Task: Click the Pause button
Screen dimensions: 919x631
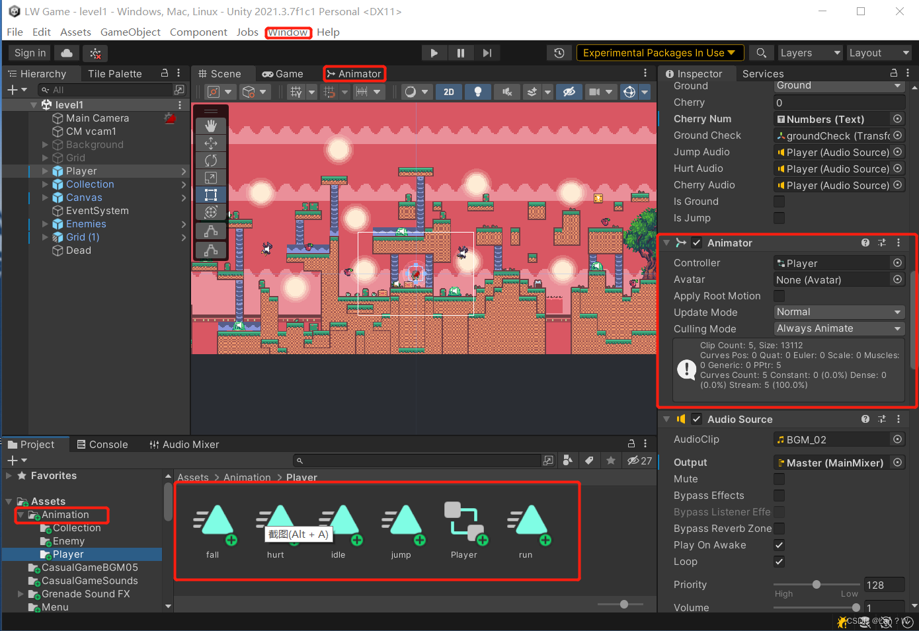Action: (x=460, y=53)
